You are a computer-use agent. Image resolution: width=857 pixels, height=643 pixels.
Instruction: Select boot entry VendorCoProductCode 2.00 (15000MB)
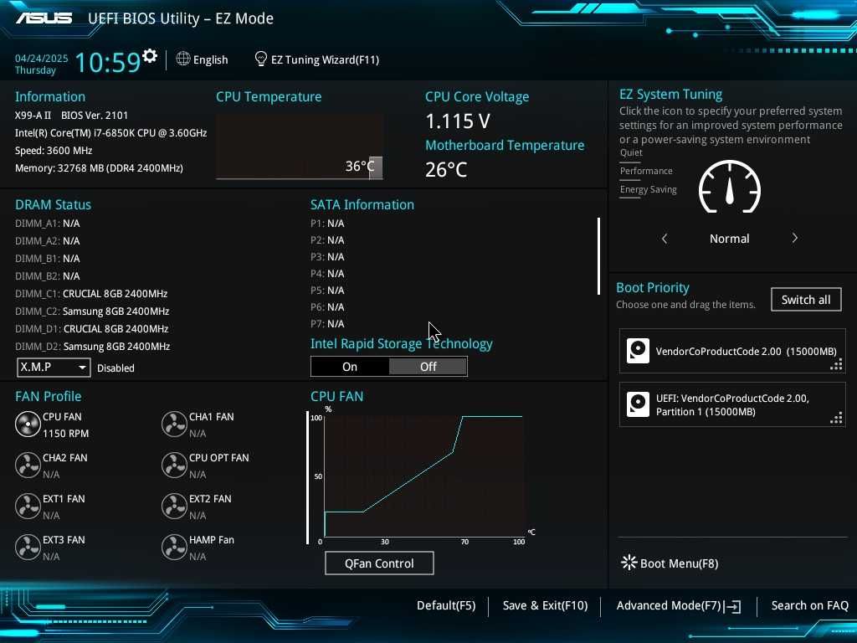pos(732,351)
